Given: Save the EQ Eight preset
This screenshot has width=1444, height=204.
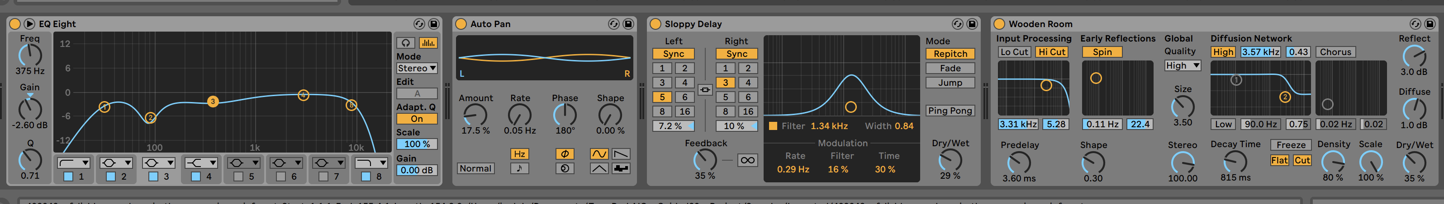Looking at the screenshot, I should [433, 23].
